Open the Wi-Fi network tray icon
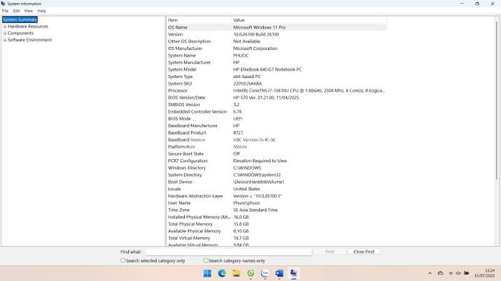Screen dimensions: 501x281 (451, 274)
